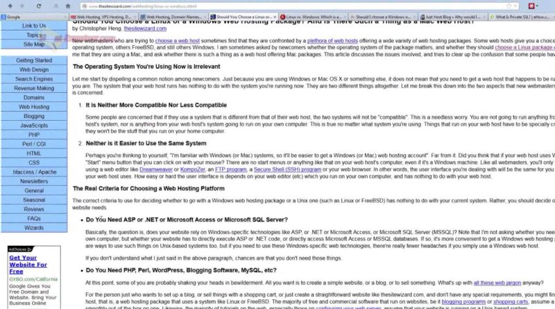This screenshot has width=555, height=309.
Task: Follow the 'plethora of web hosts' link
Action: point(332,41)
